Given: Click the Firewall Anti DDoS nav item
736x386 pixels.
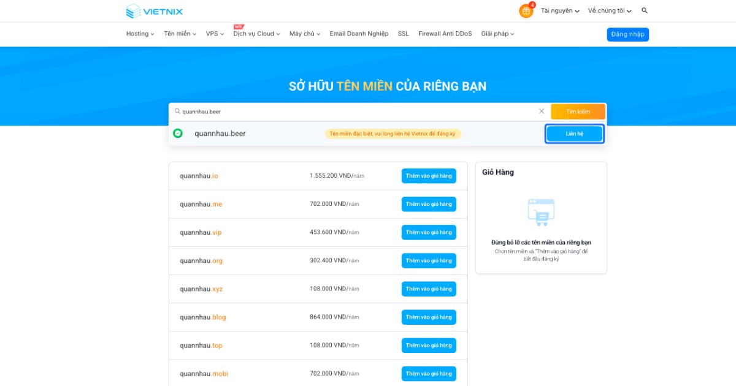Looking at the screenshot, I should coord(445,34).
